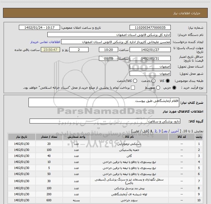This screenshot has height=204, width=211.
Task: Select item گالن in row 3
Action: (x=129, y=156)
